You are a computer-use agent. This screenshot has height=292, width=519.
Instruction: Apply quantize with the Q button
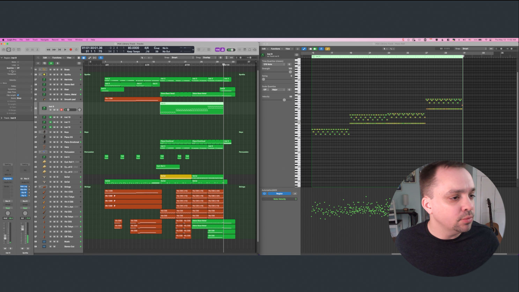click(x=289, y=64)
